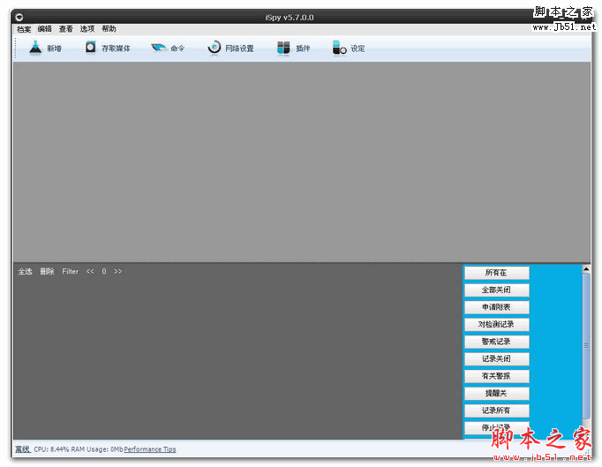Click the 所有在 (All On) button
Screen dimensions: 602x467
(x=496, y=273)
